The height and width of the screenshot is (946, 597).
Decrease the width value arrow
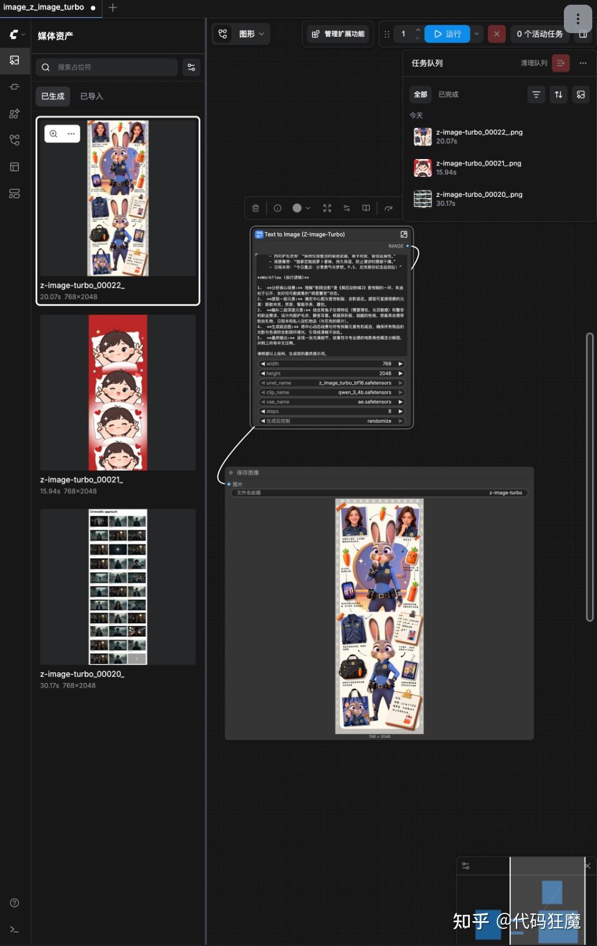262,364
